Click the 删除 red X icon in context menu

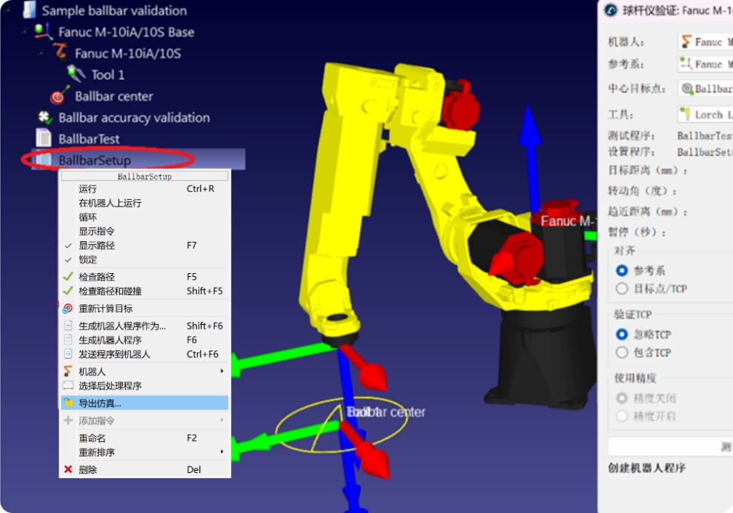[x=67, y=469]
